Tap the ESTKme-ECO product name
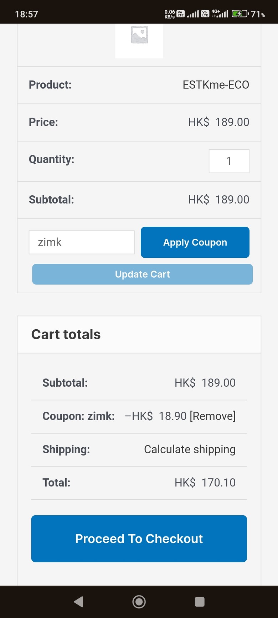 216,85
